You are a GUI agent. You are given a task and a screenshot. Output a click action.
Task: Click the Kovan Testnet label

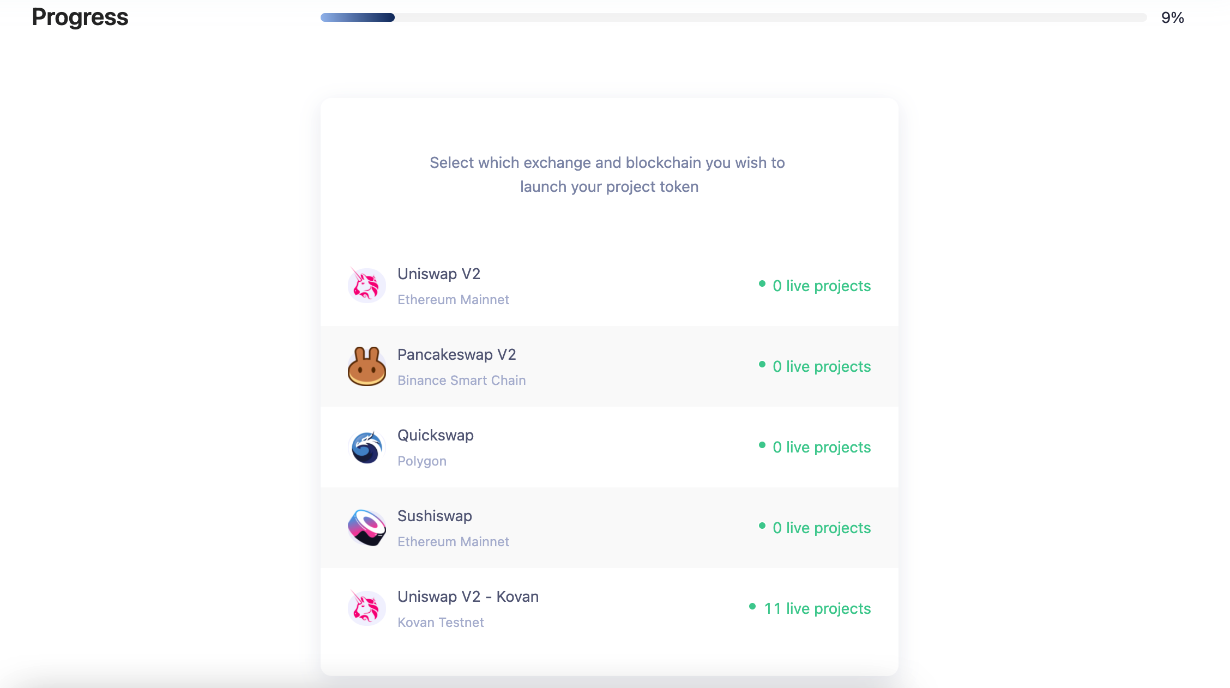pyautogui.click(x=441, y=622)
